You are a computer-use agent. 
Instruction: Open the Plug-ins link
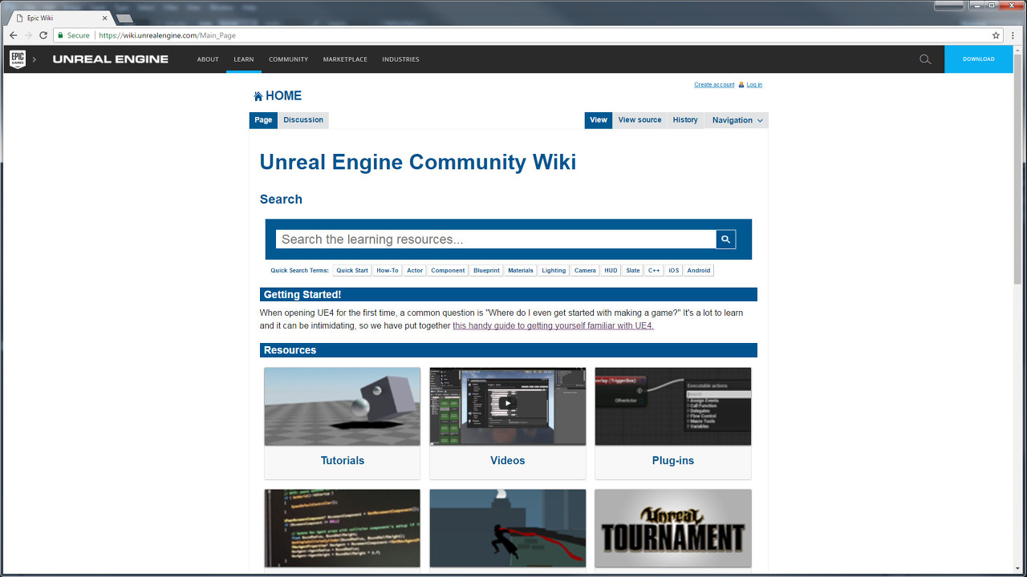pos(673,461)
